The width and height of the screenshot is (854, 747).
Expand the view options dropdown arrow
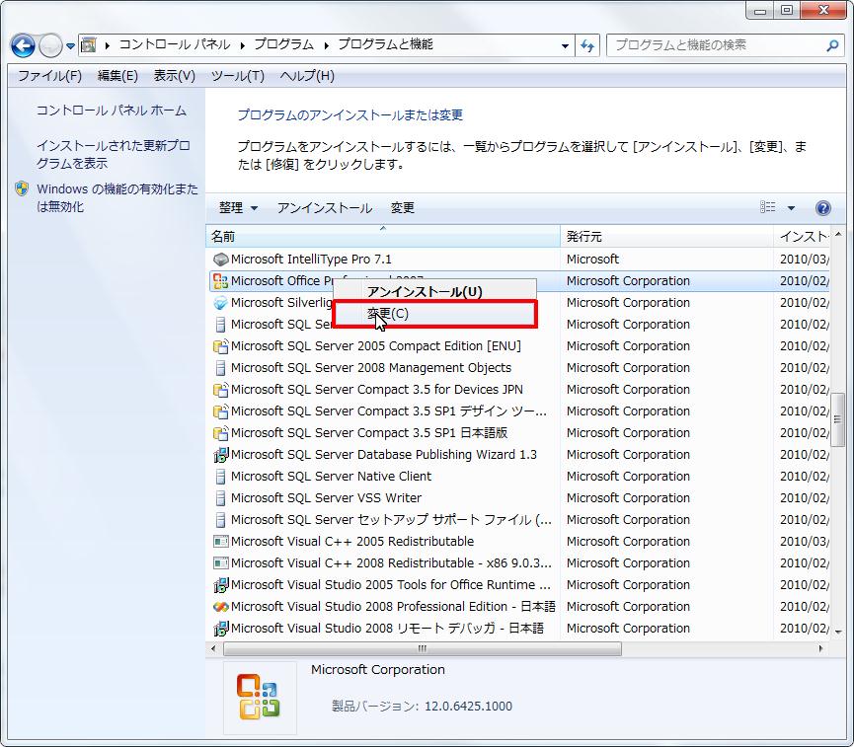click(x=791, y=208)
